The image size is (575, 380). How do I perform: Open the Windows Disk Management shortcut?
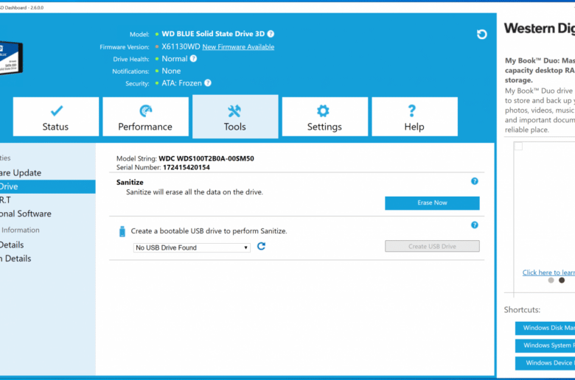click(545, 328)
